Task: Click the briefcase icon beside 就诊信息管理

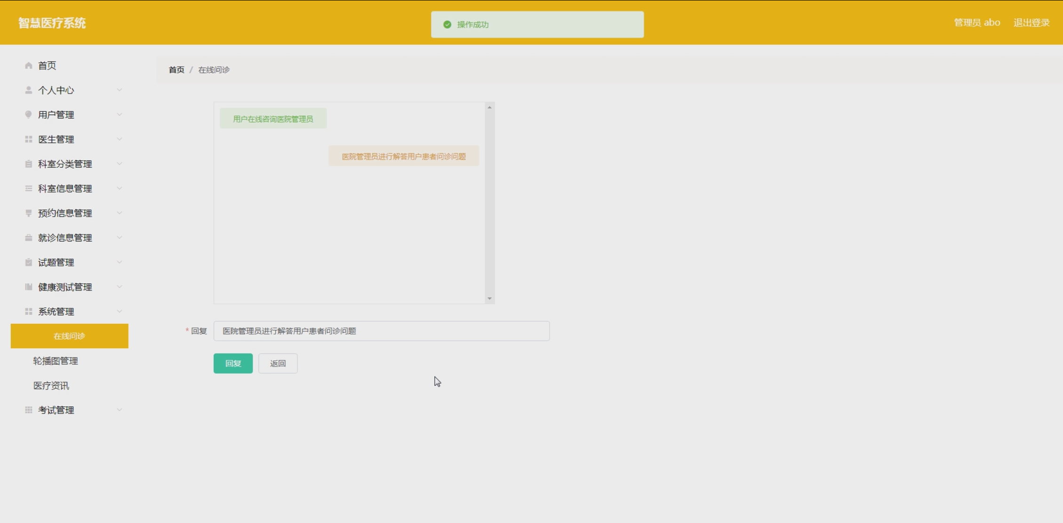Action: click(x=29, y=238)
